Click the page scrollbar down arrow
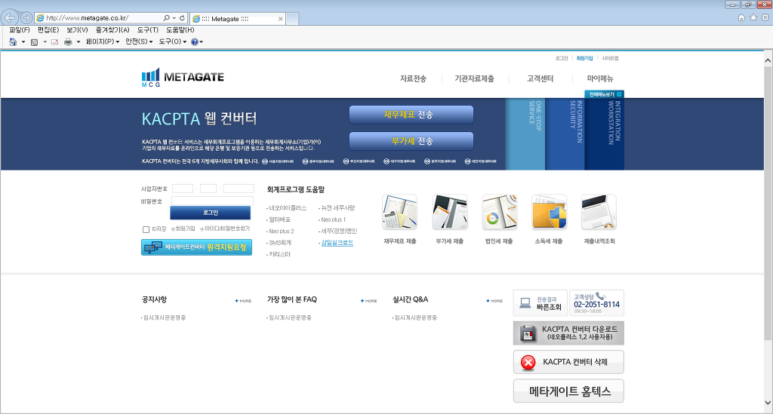Screen dimensions: 773x414 (x=768, y=403)
